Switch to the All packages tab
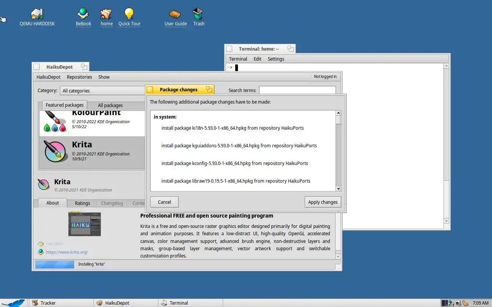The width and height of the screenshot is (492, 307). [110, 105]
